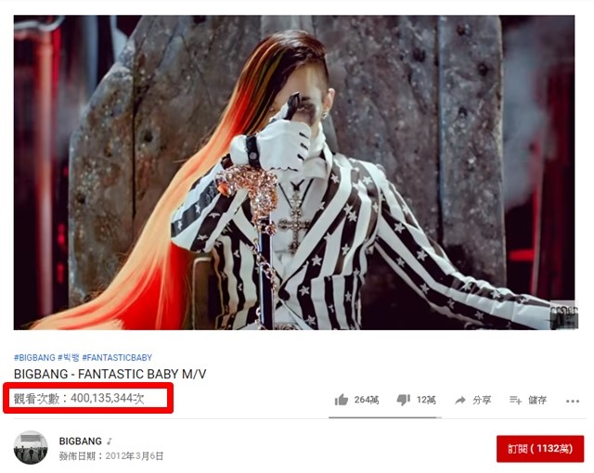
Task: Subscribe using the red 訂閱 button
Action: pos(540,449)
